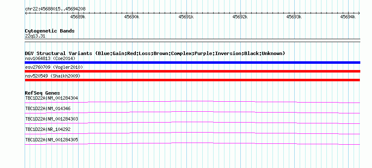The width and height of the screenshot is (372, 168).
Task: Select the nsv520549 (Shaikh2009) label
Action: (53, 76)
